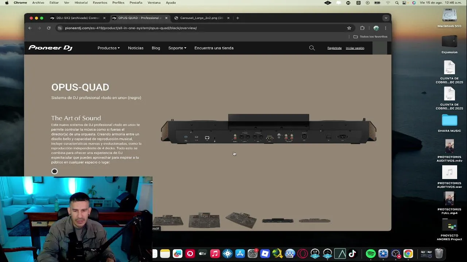Open Apple TV from the Dock
Viewport: 467px width, 262px height.
(202, 254)
